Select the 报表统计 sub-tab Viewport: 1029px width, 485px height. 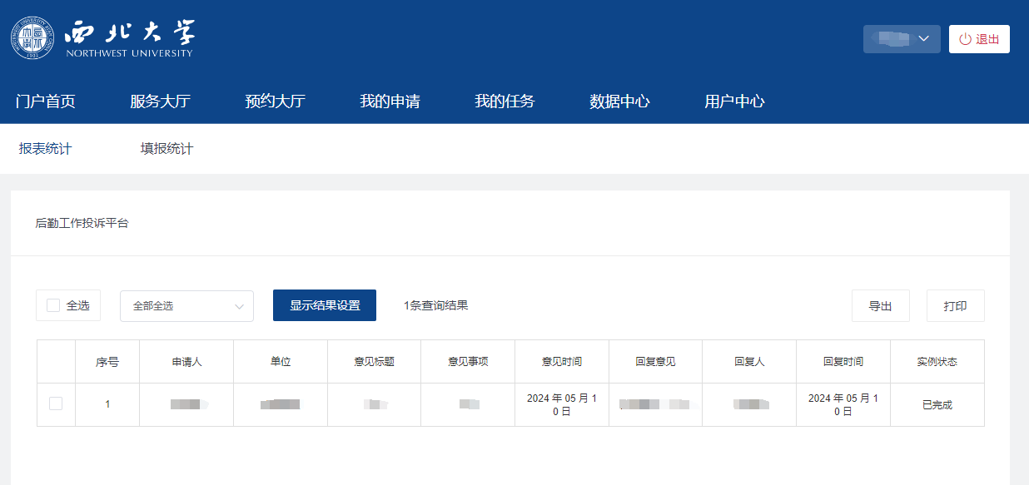click(46, 149)
